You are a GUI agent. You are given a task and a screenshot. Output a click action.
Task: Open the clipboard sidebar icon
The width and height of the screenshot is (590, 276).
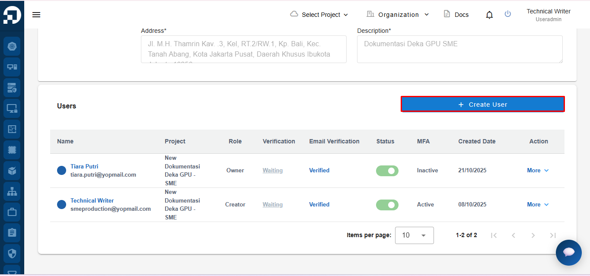pos(12,233)
